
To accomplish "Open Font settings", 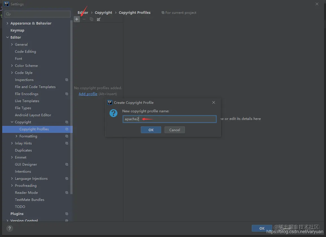I will click(19, 59).
